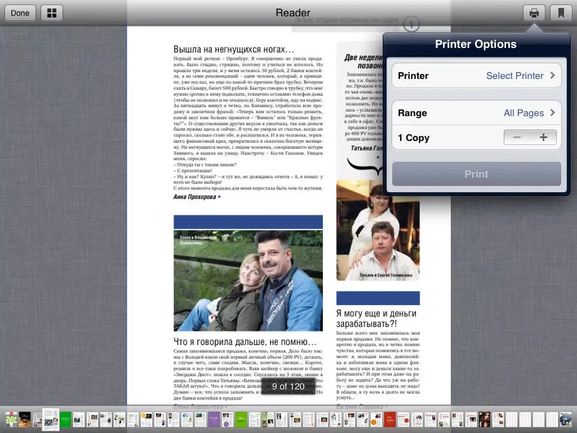Click the author name "Анна Прохорова"
This screenshot has width=577, height=433.
pos(194,197)
